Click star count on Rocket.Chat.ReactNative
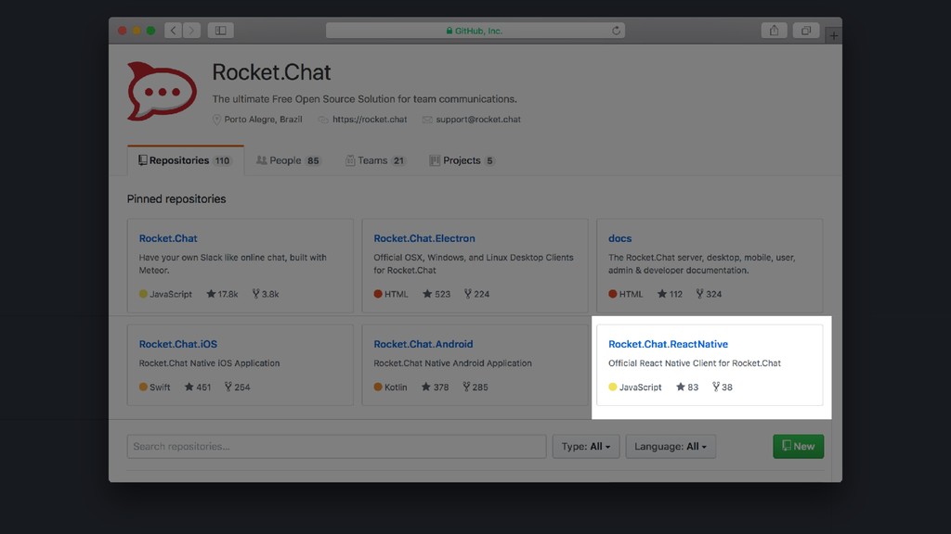Image resolution: width=951 pixels, height=534 pixels. 687,387
